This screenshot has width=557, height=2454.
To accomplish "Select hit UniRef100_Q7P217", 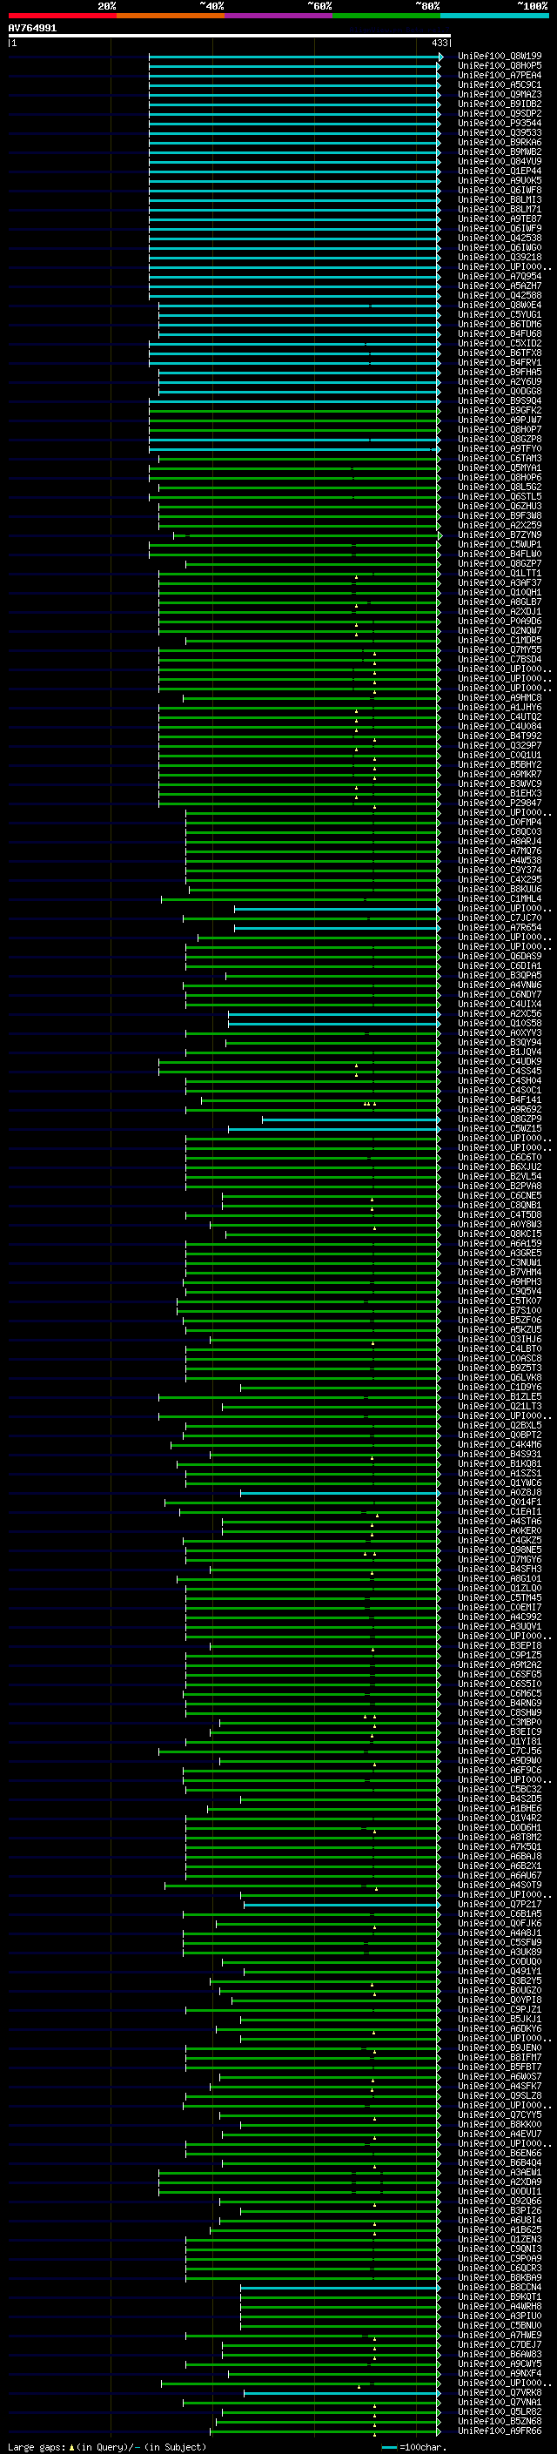I will [500, 1905].
